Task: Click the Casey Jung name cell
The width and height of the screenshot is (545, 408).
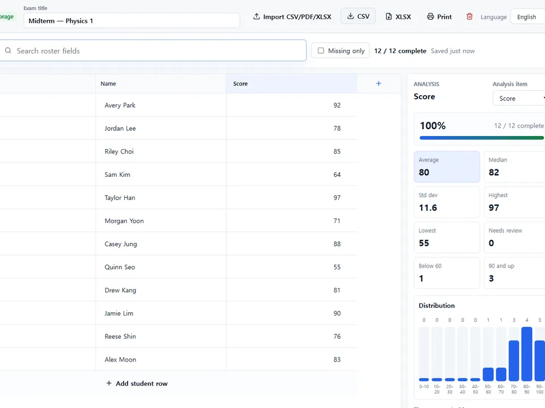Action: pyautogui.click(x=161, y=244)
